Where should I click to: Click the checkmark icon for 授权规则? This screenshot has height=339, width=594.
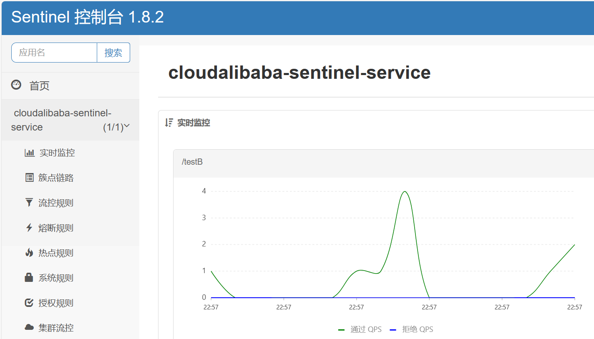tap(29, 303)
